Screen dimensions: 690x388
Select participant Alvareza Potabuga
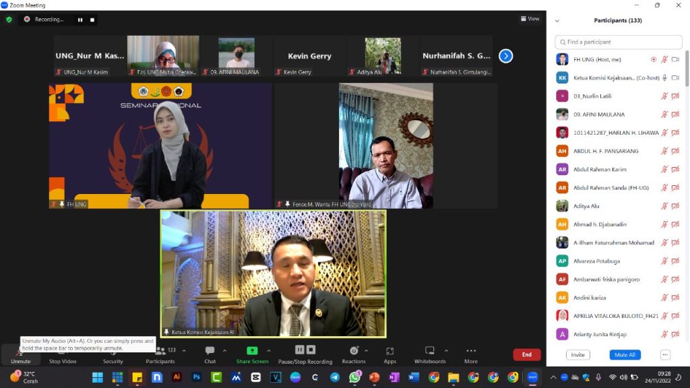619,261
